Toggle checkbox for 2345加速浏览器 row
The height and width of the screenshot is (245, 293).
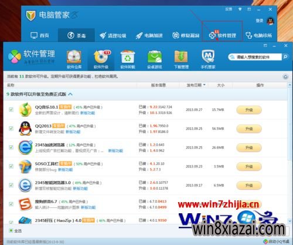(11, 147)
